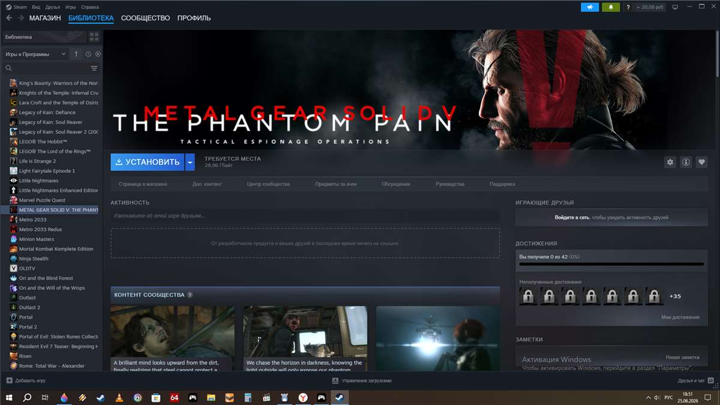
Task: Open Мои достижения link
Action: click(680, 317)
